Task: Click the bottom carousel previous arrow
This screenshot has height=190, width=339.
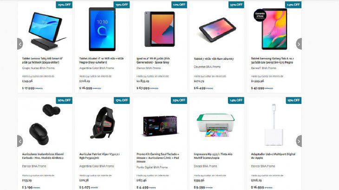Action: pyautogui.click(x=20, y=141)
